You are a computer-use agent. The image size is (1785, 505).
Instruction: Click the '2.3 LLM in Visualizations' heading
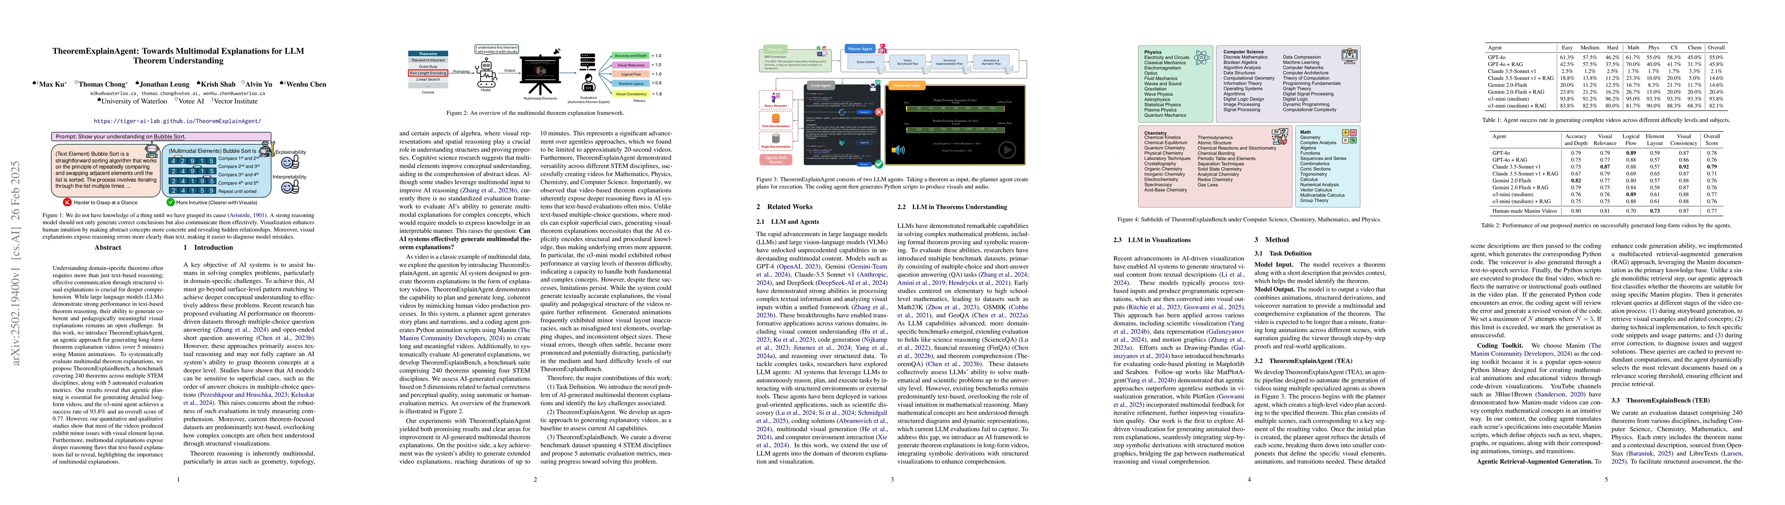(1152, 240)
